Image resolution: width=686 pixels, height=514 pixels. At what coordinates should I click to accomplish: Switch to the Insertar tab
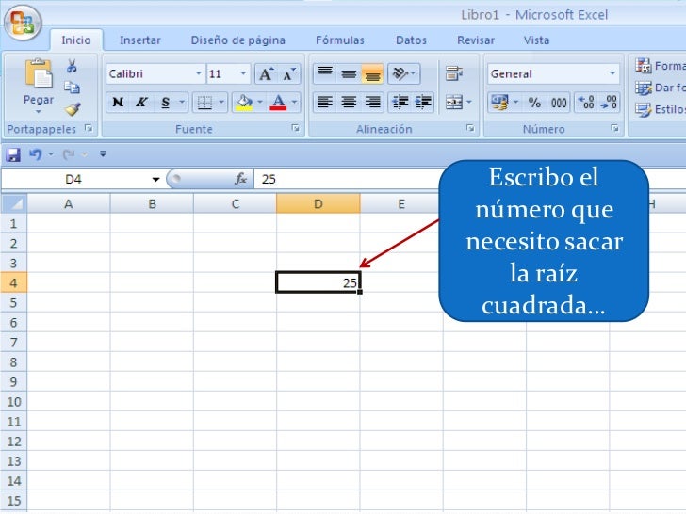(140, 40)
